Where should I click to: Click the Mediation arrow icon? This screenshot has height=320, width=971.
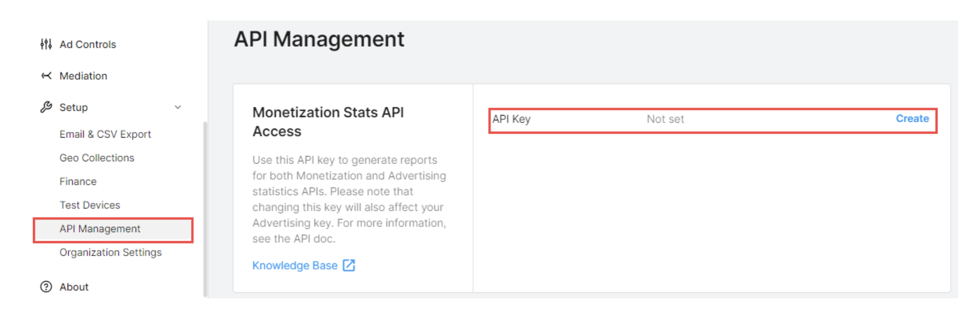point(46,76)
